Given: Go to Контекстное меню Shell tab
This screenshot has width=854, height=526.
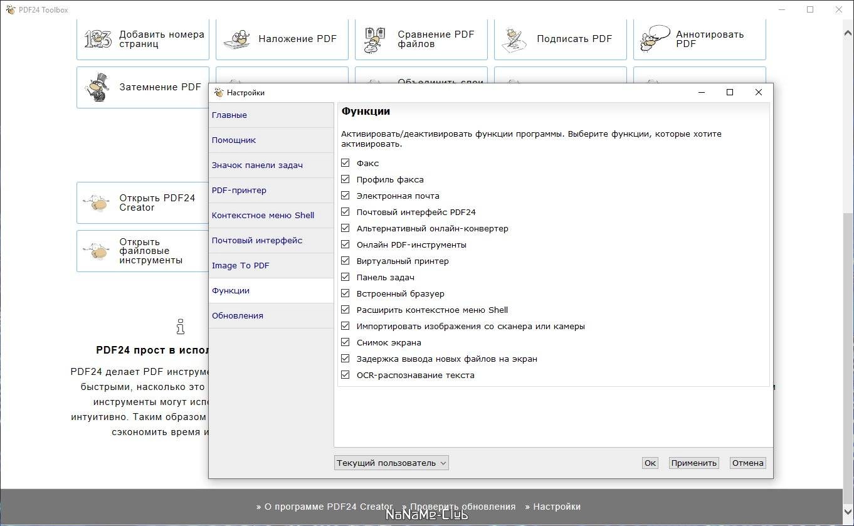Looking at the screenshot, I should pyautogui.click(x=271, y=216).
